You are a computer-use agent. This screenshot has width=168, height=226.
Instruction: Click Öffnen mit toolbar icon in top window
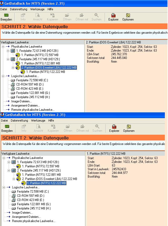click(82, 15)
